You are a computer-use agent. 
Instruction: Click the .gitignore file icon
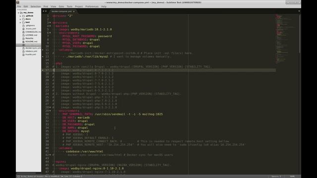23,26
